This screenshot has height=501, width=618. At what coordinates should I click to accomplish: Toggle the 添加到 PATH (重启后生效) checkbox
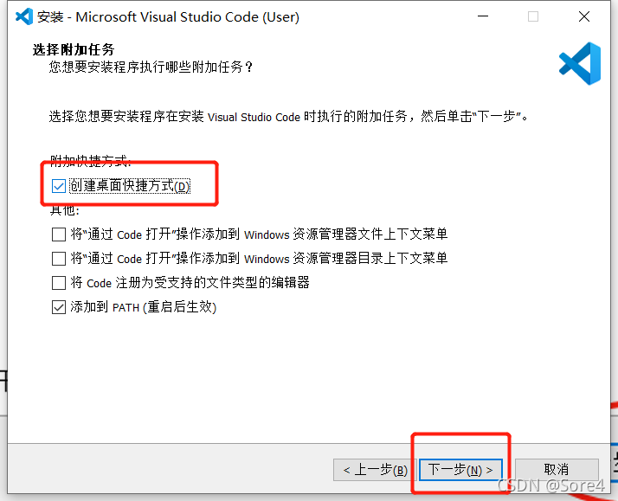click(59, 307)
